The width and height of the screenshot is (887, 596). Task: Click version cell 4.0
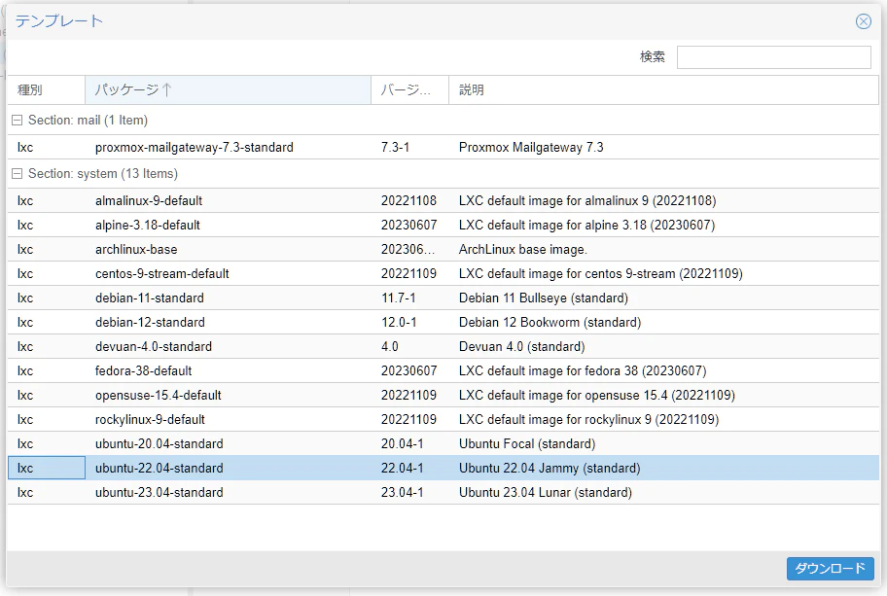click(x=390, y=347)
